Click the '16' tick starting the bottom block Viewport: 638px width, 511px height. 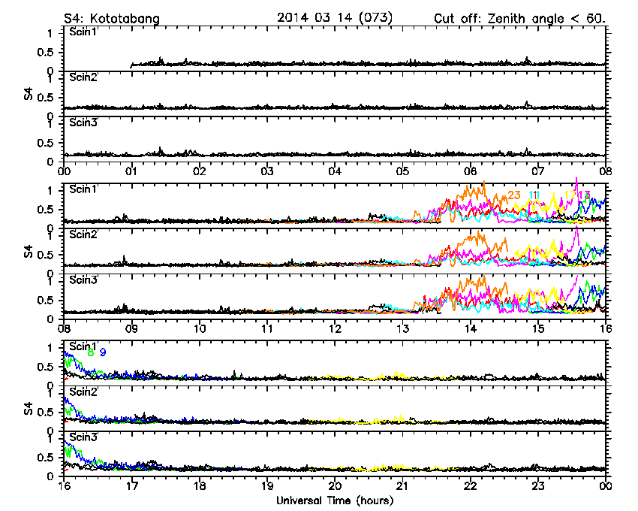[64, 485]
